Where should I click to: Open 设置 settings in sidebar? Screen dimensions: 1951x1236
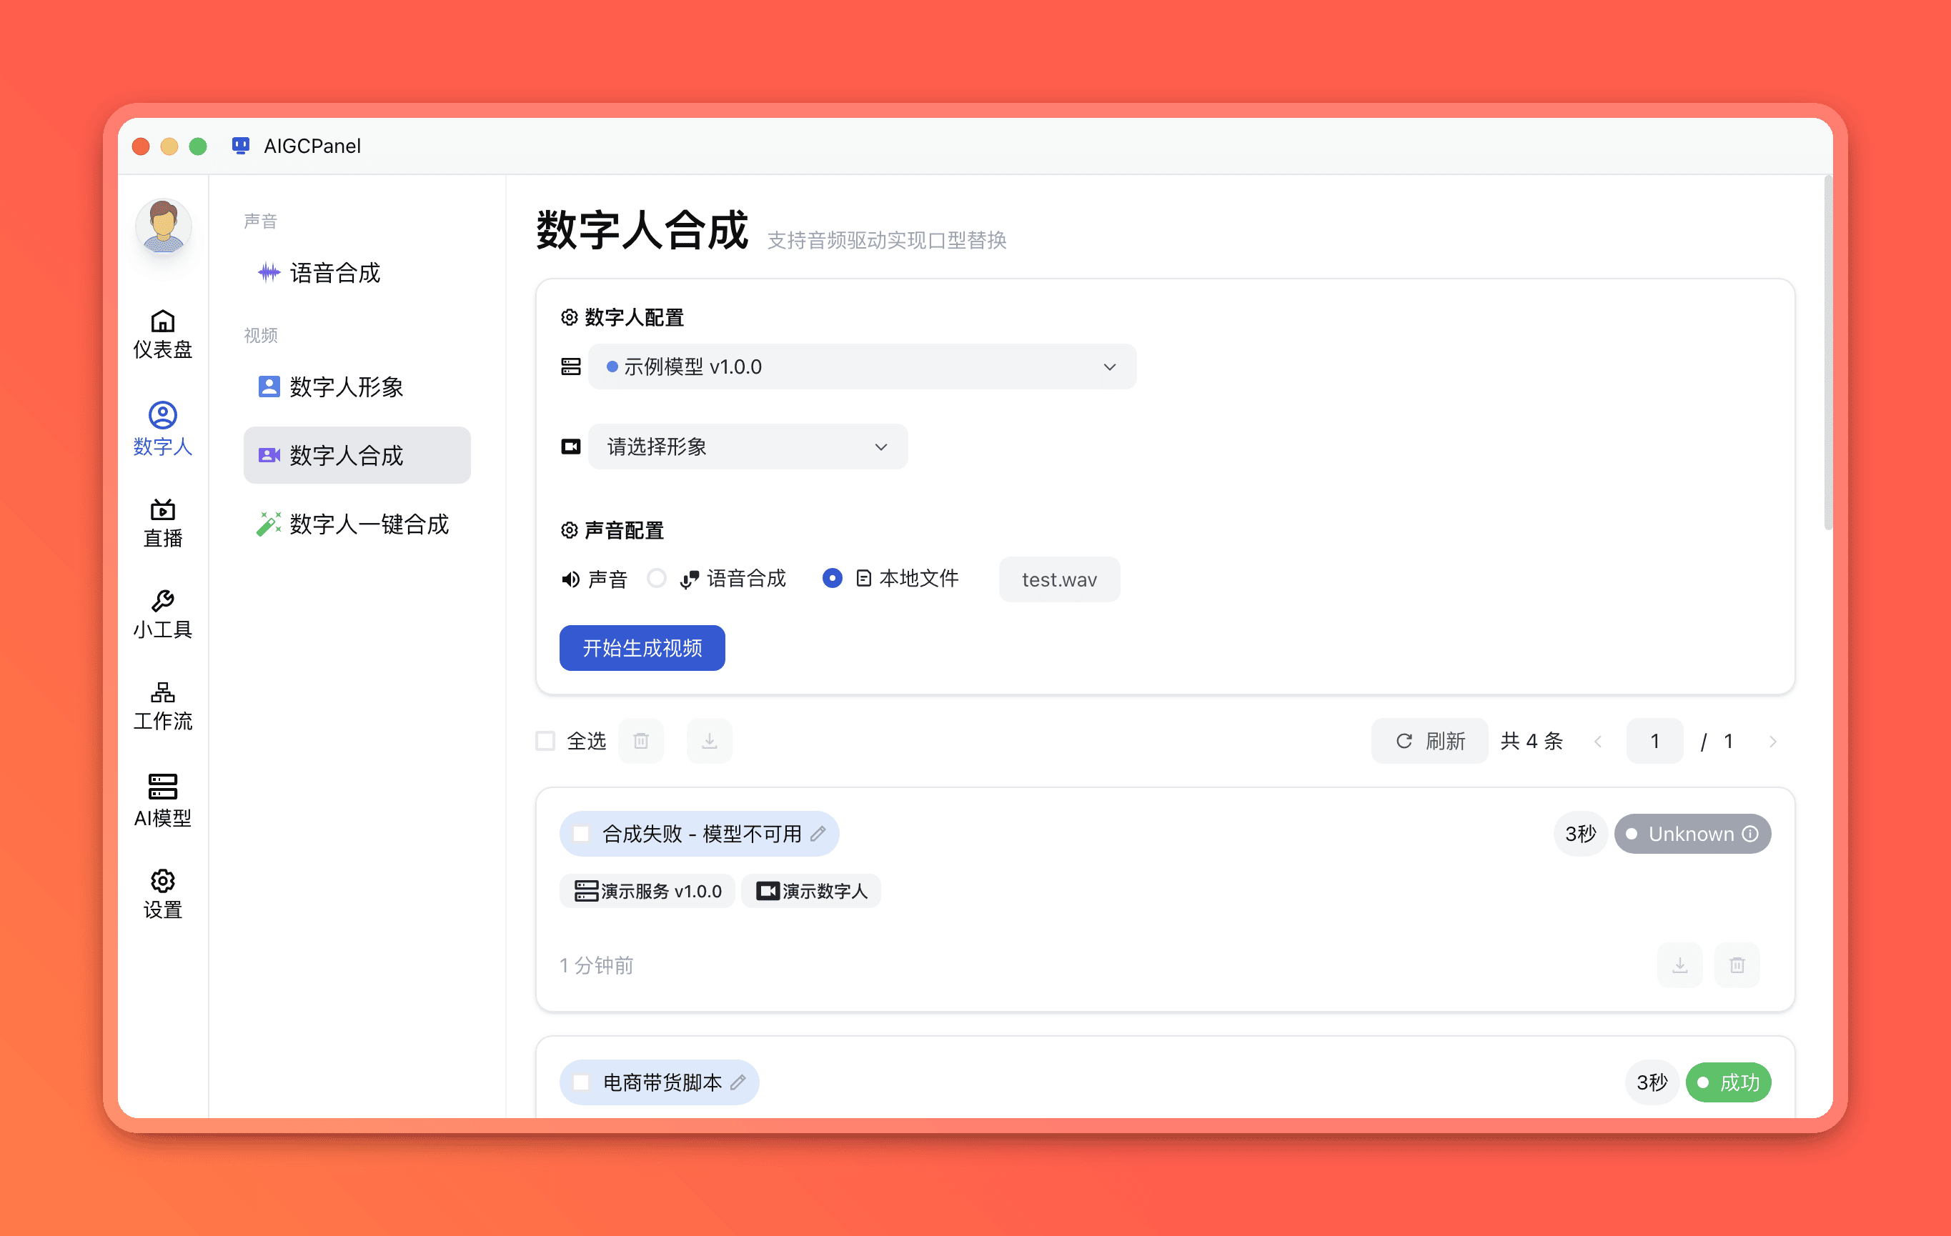163,895
